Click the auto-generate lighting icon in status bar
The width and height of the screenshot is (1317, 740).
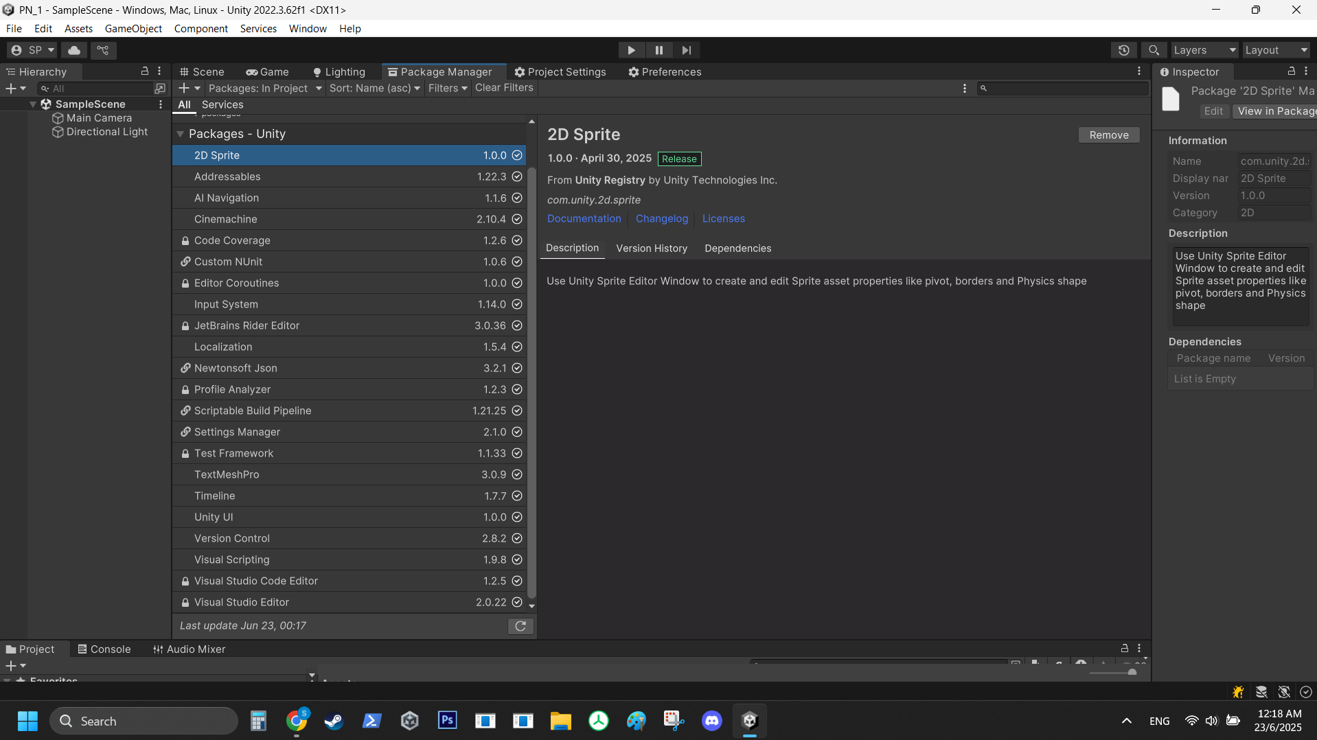click(x=1284, y=692)
